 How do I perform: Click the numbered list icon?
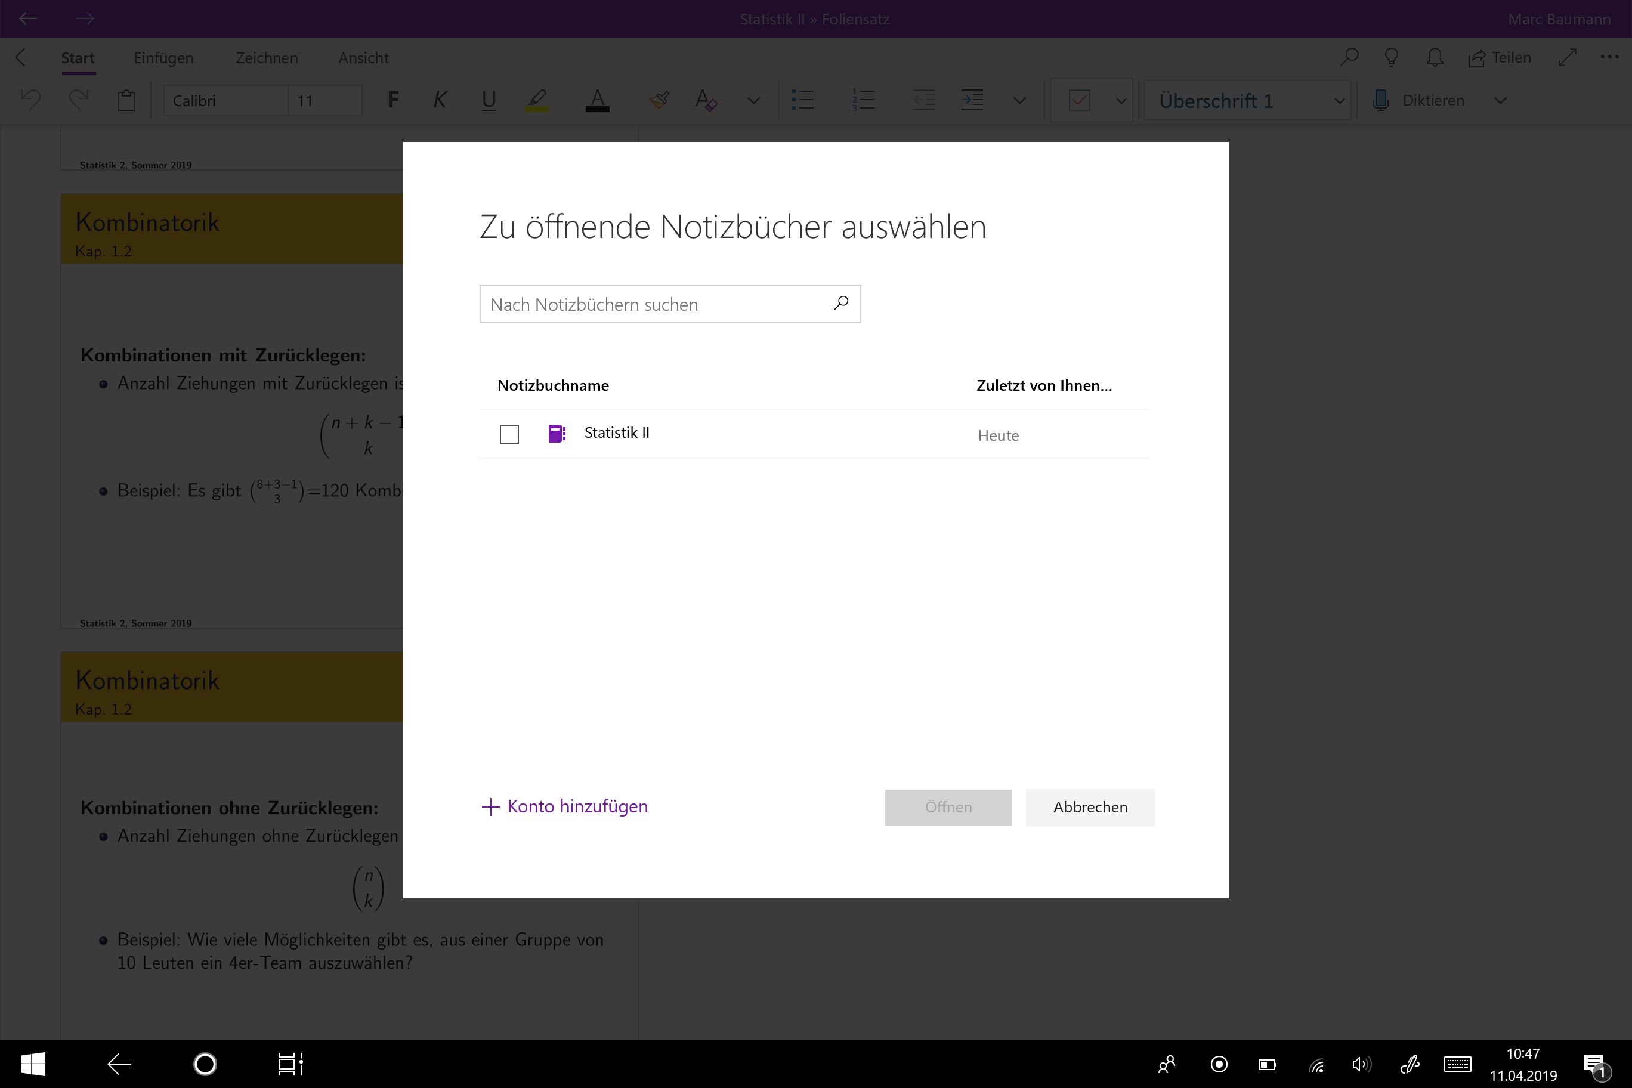pos(863,101)
